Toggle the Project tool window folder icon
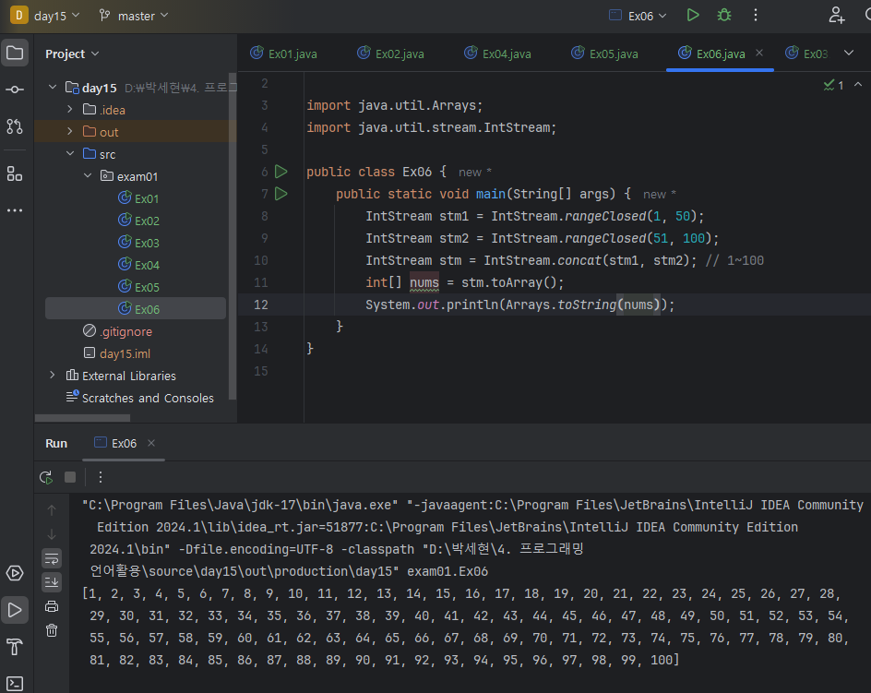 tap(15, 53)
